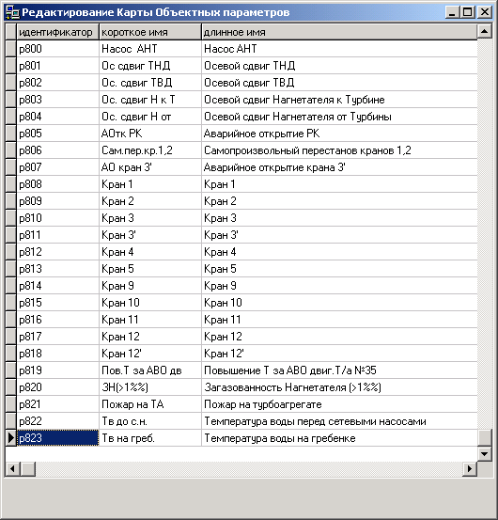This screenshot has width=498, height=520.
Task: Select short name cell 'Кран 4'
Action: [x=150, y=252]
